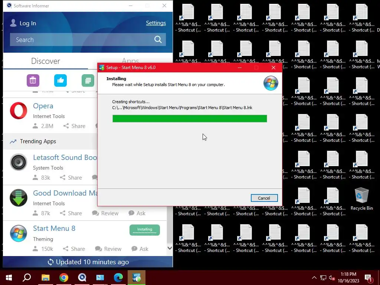Click the Review speech bubble for Start Menu 8
380x285 pixels.
click(98, 249)
